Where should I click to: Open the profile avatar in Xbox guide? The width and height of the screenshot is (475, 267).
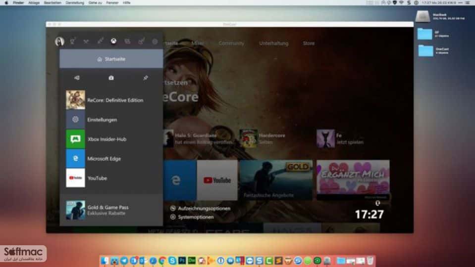[x=59, y=41]
